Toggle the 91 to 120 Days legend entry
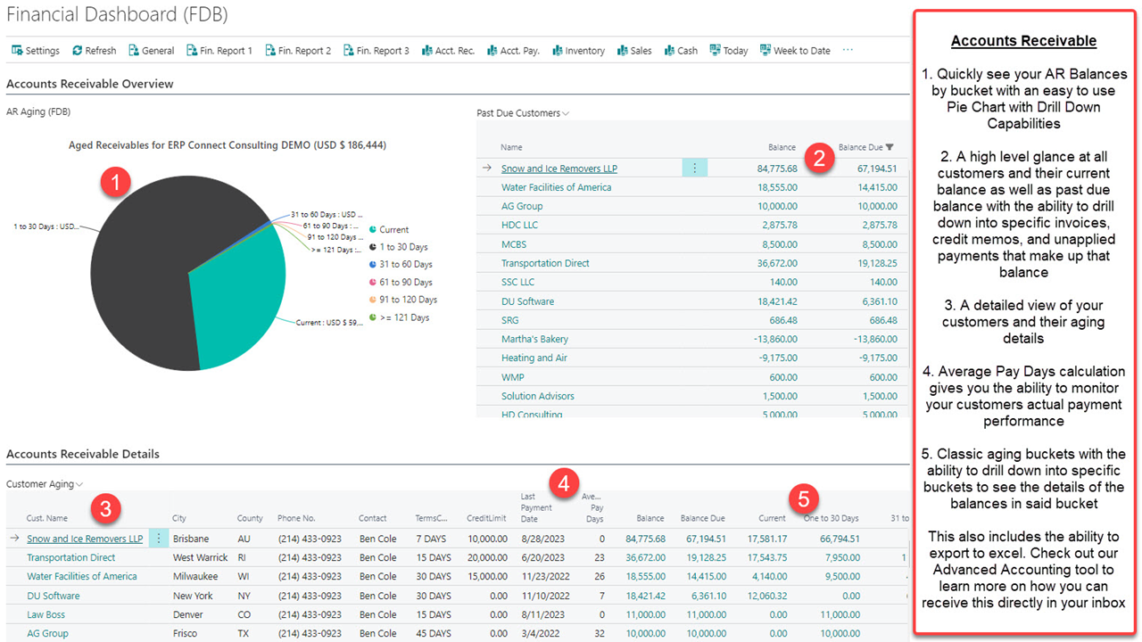Image resolution: width=1142 pixels, height=642 pixels. coord(402,300)
